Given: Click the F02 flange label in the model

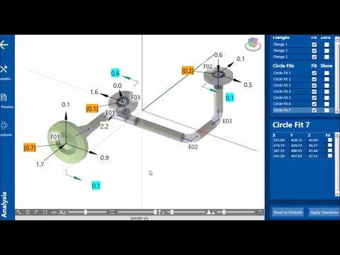Looking at the screenshot, I should tap(208, 67).
